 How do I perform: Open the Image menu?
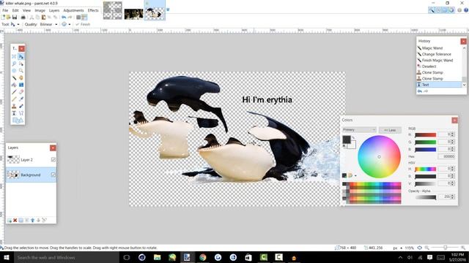tap(40, 10)
